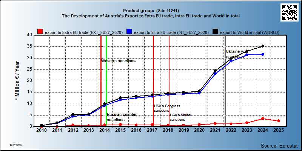Click the blue Intra EU data point for 2024
The image size is (302, 151).
coord(262,54)
